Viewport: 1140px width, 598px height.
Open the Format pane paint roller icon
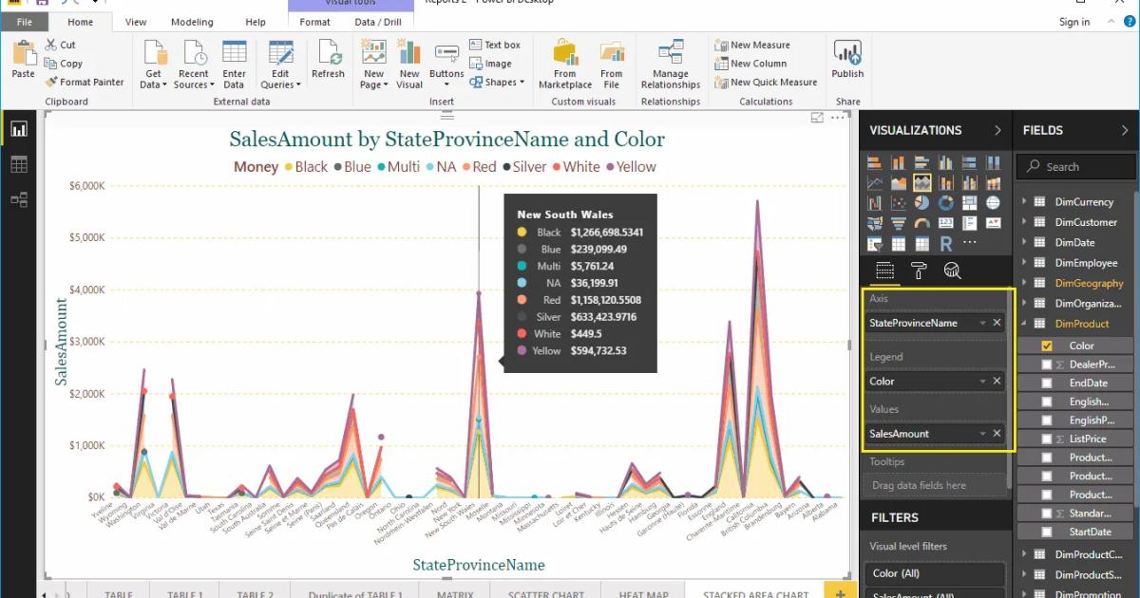pyautogui.click(x=919, y=271)
